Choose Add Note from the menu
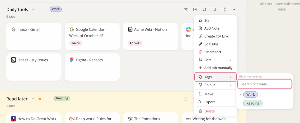This screenshot has width=300, height=123. [215, 28]
